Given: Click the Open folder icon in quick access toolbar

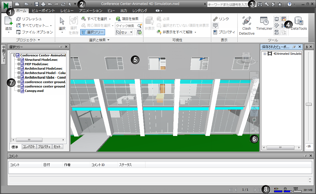Looking at the screenshot, I should [26, 4].
